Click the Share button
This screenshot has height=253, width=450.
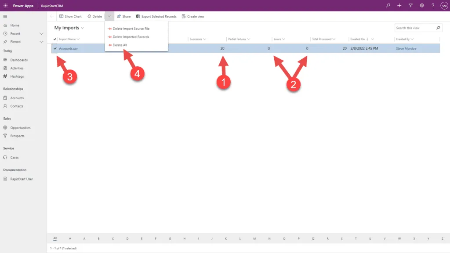[x=123, y=16]
